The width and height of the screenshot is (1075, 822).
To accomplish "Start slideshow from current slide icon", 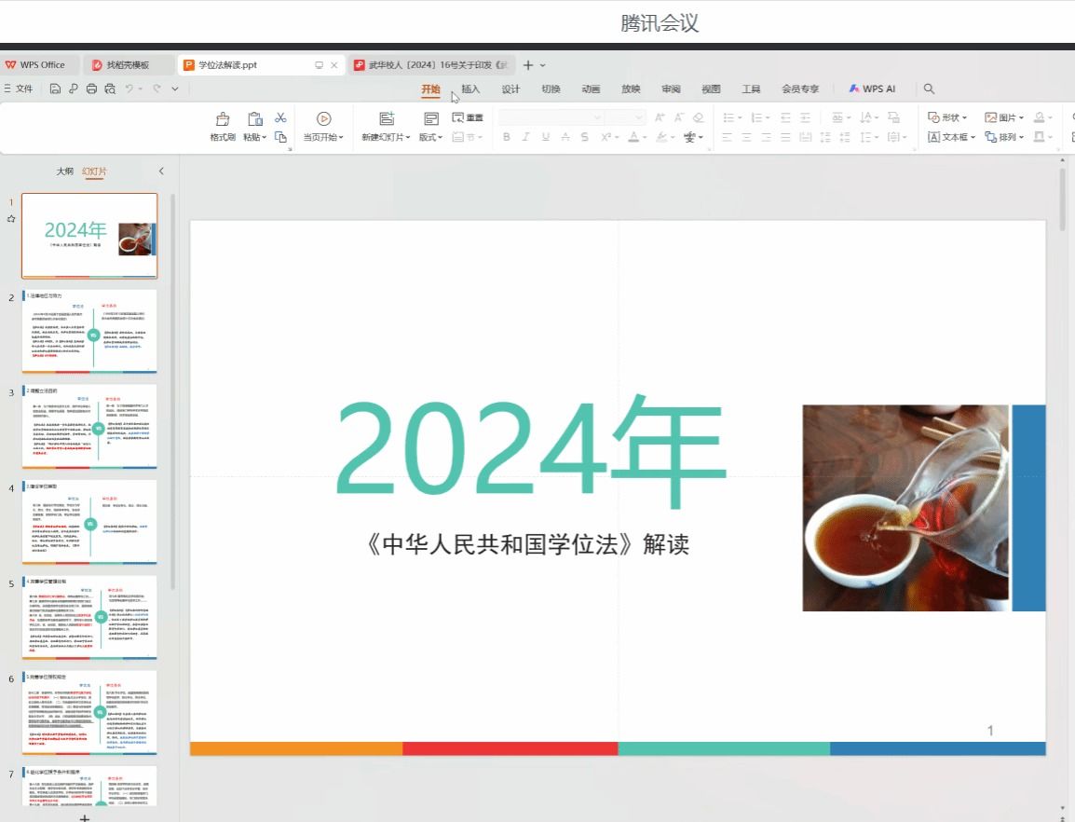I will point(323,118).
